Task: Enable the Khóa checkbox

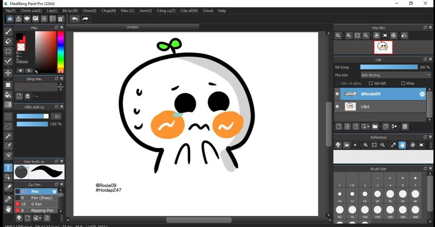Action: coord(403,83)
